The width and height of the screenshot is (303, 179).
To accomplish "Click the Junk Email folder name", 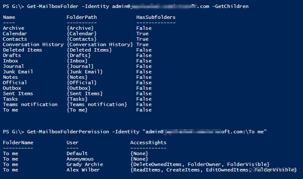I will coord(18,72).
